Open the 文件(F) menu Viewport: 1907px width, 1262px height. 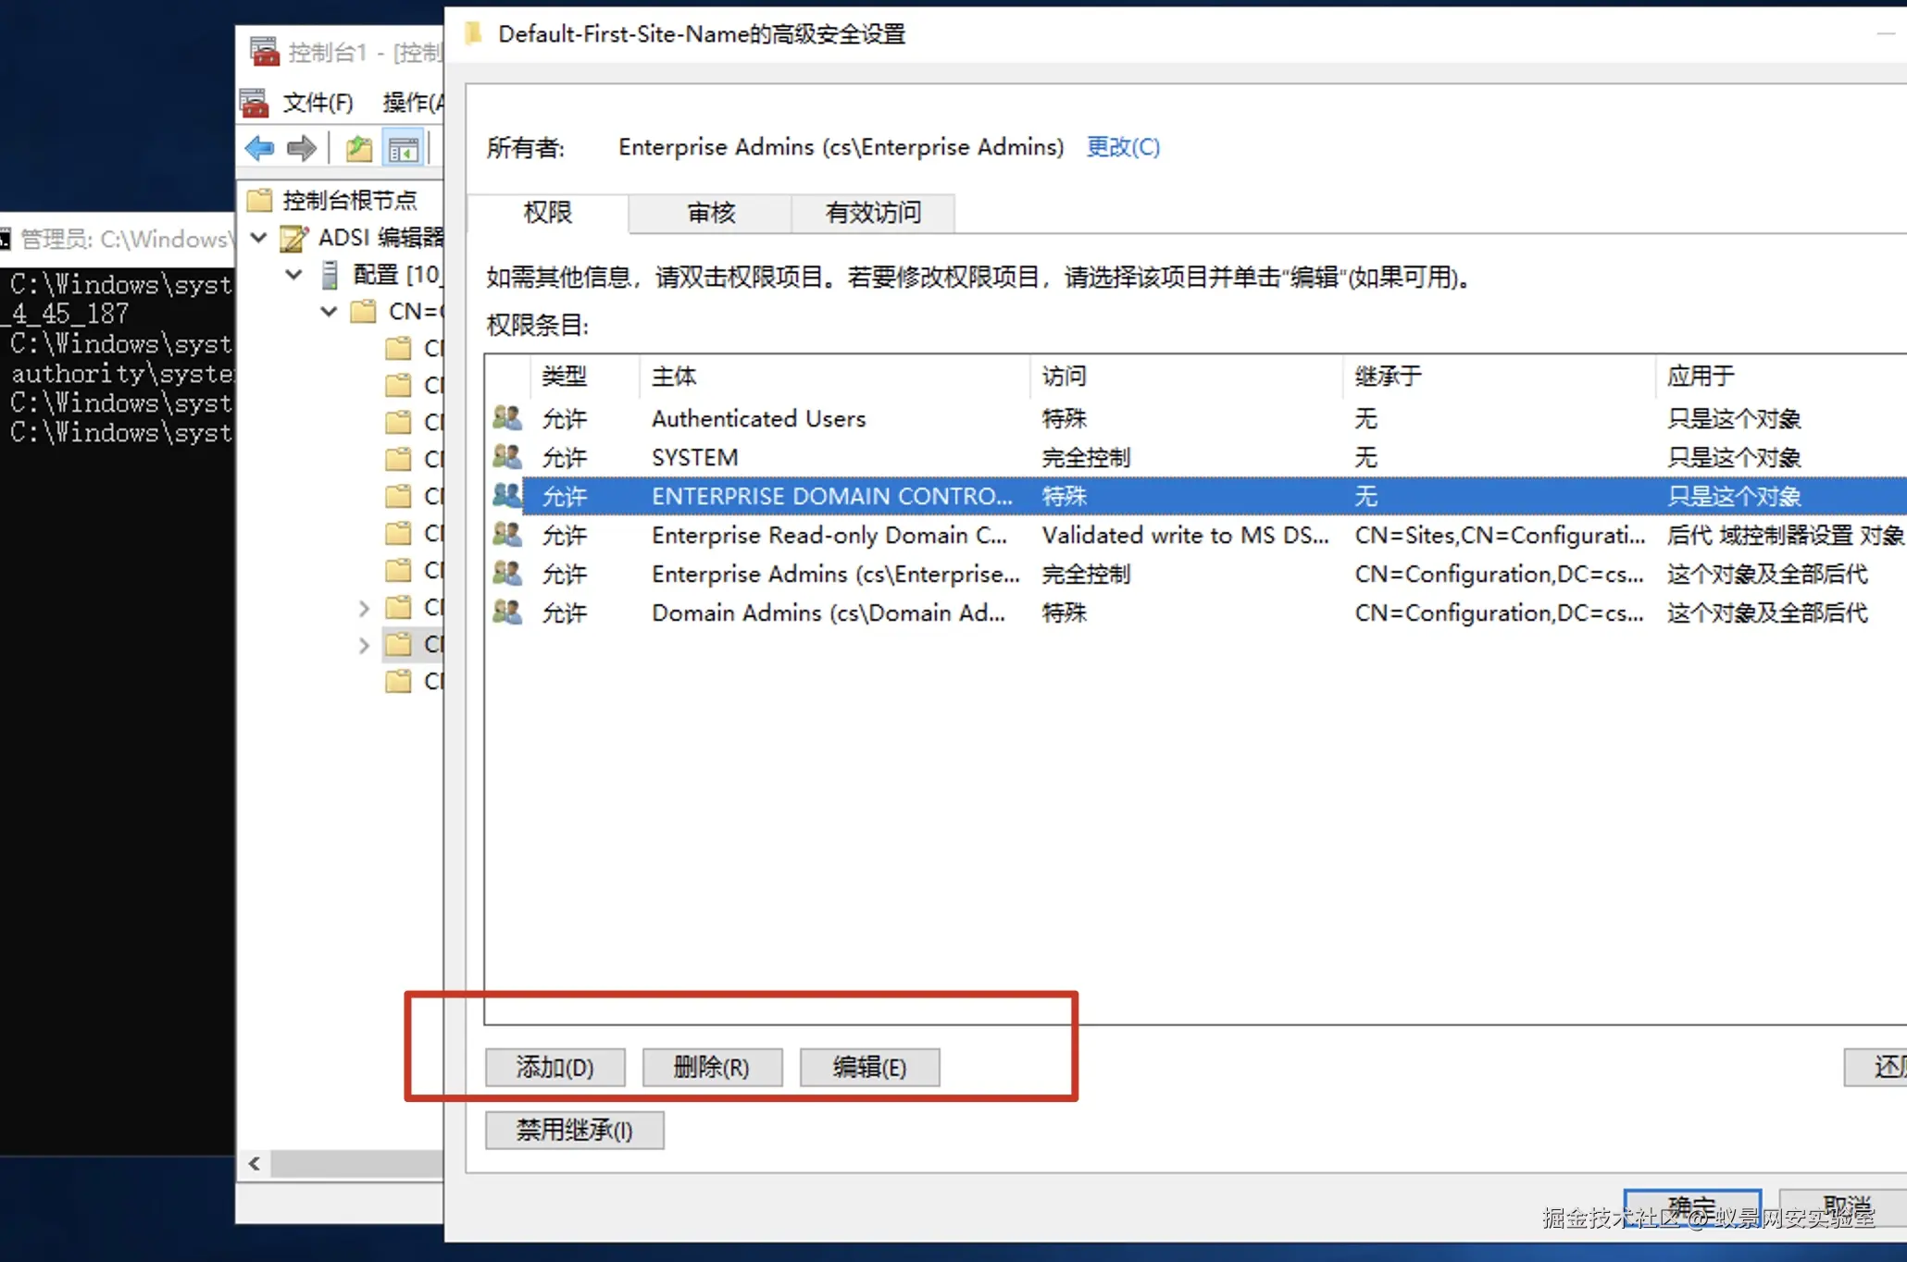tap(318, 102)
